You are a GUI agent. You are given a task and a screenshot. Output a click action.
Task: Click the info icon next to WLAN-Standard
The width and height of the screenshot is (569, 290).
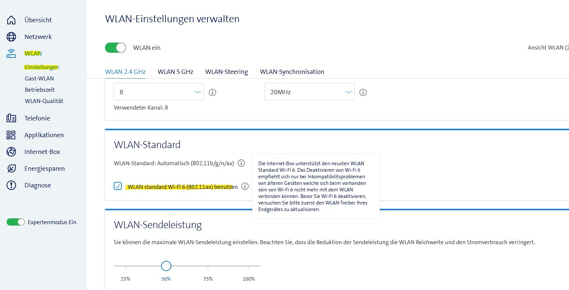tap(241, 163)
